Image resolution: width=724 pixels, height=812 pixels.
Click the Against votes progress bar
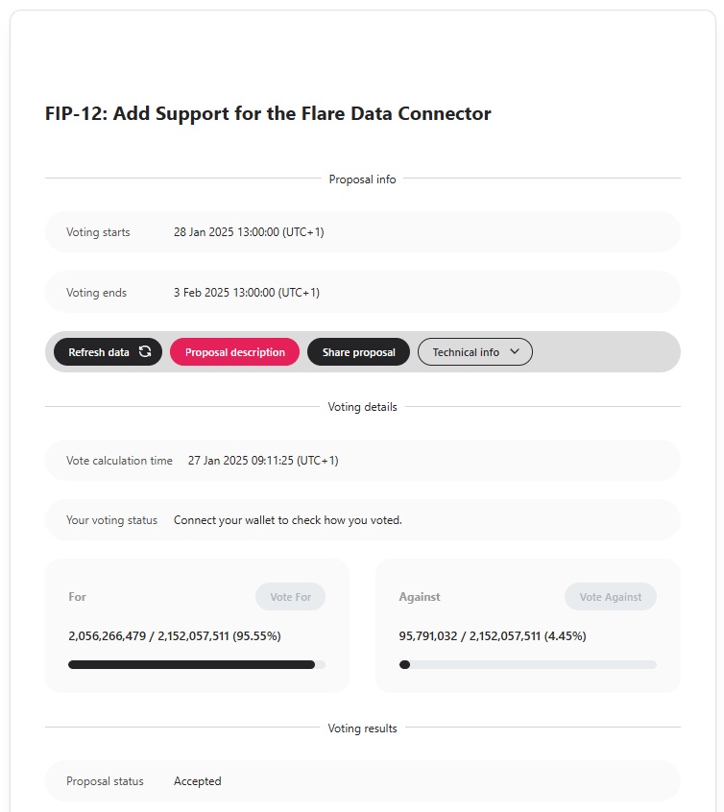point(527,664)
